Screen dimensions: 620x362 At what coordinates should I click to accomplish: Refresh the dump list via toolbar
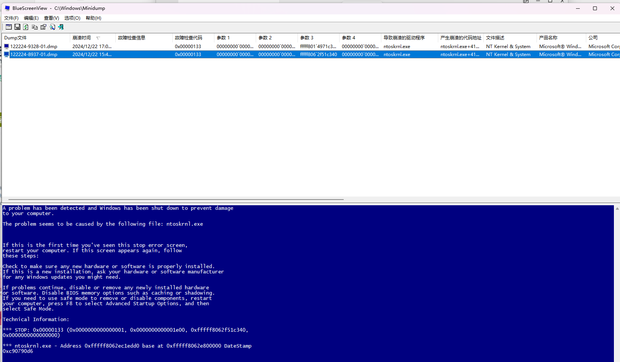pyautogui.click(x=26, y=27)
